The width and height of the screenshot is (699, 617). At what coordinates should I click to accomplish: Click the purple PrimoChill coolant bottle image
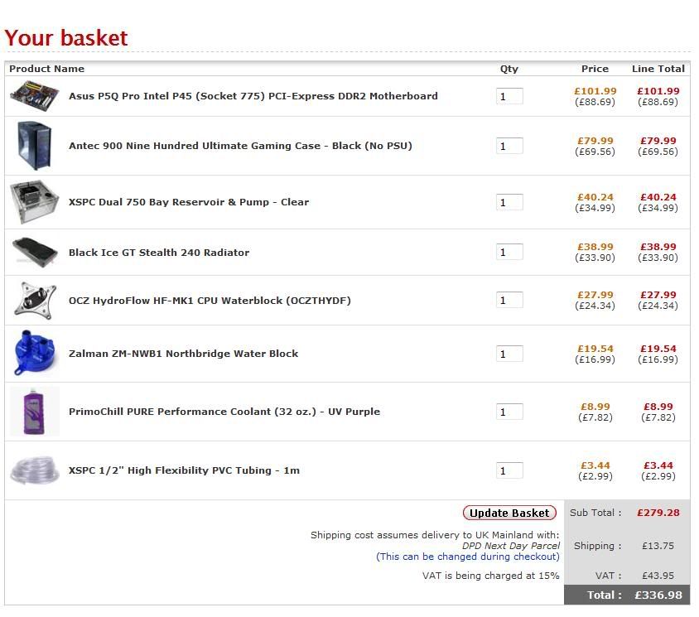[34, 411]
